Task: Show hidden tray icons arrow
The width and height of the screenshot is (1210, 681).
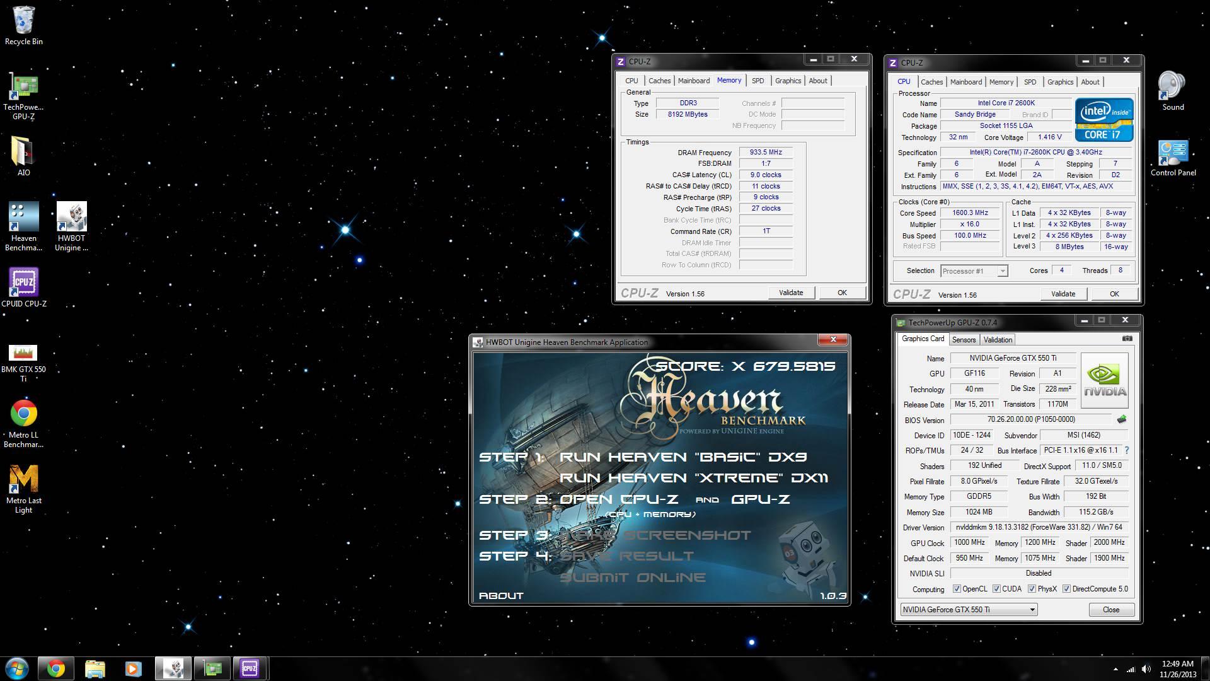Action: pos(1115,669)
